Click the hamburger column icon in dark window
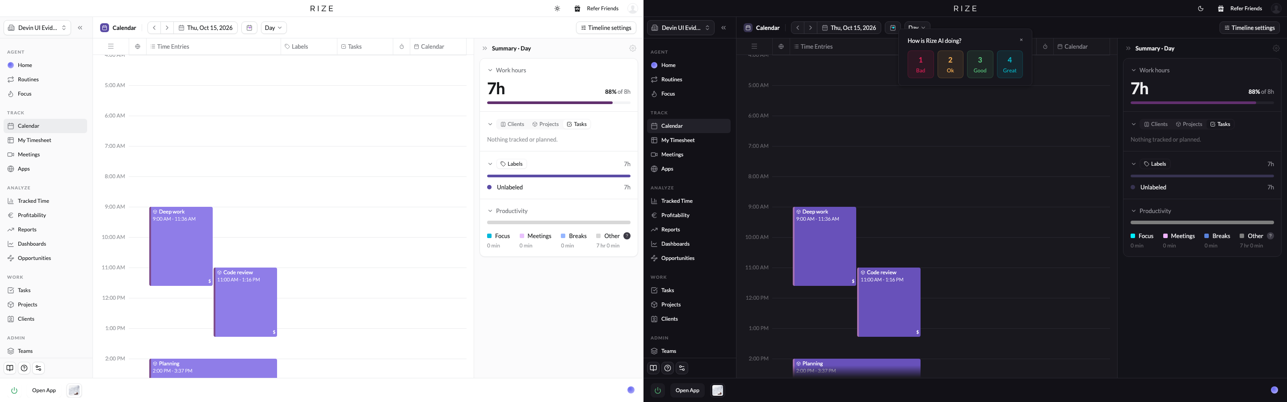 click(754, 46)
